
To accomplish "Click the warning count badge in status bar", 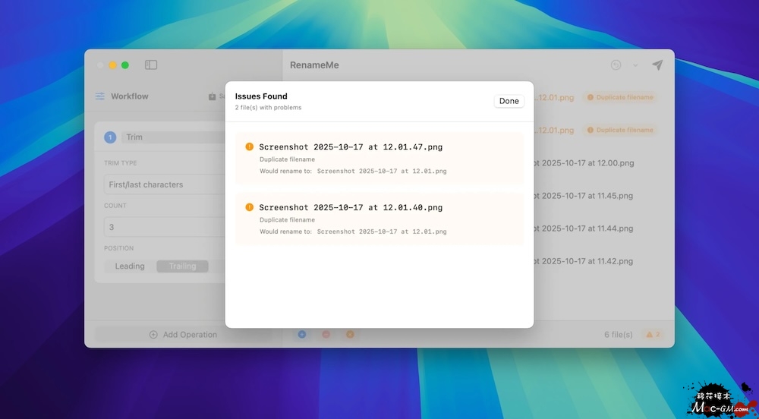I will point(652,335).
